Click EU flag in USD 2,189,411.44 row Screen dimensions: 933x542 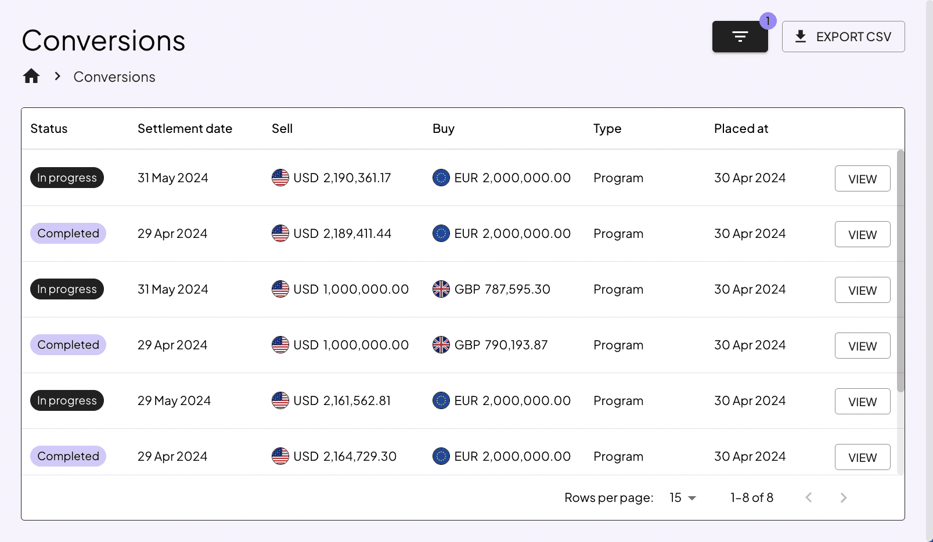click(x=441, y=233)
